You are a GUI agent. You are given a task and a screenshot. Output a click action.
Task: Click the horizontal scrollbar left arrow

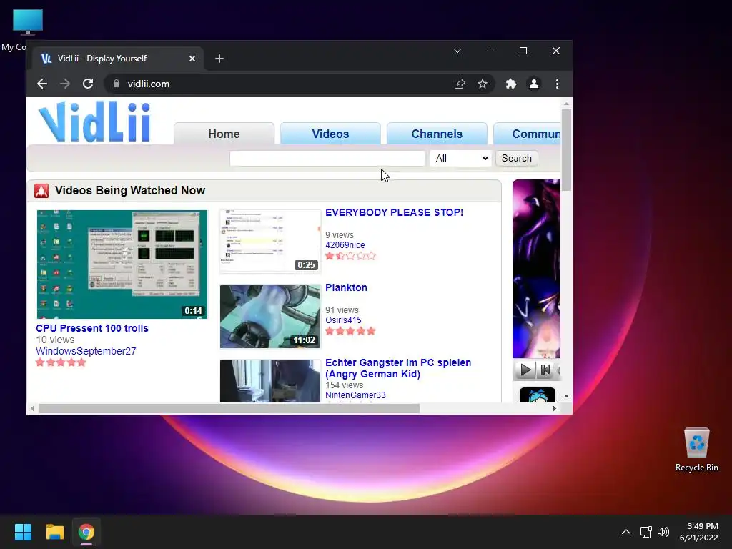point(32,408)
